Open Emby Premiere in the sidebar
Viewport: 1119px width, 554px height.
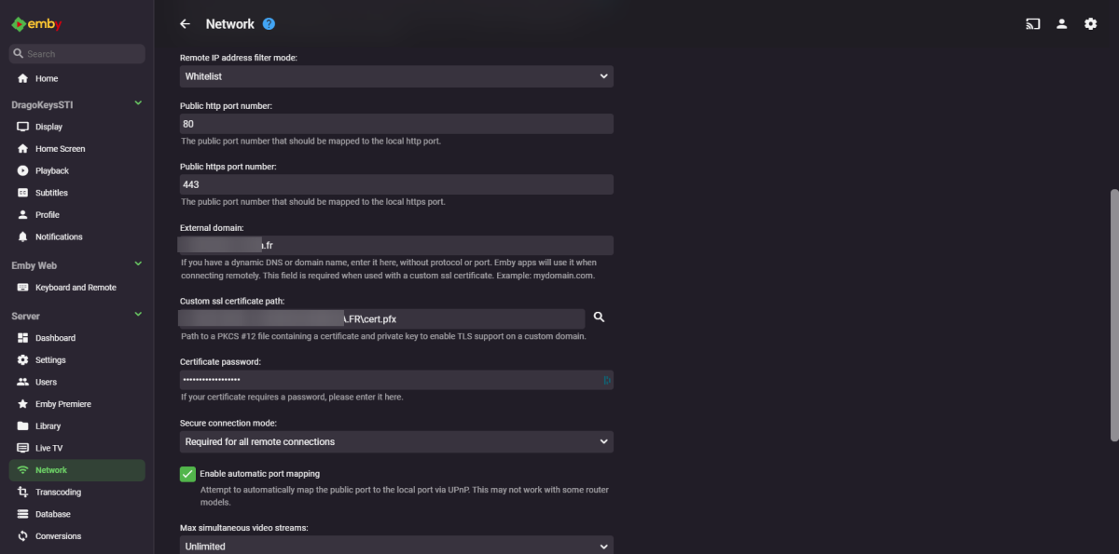tap(62, 404)
